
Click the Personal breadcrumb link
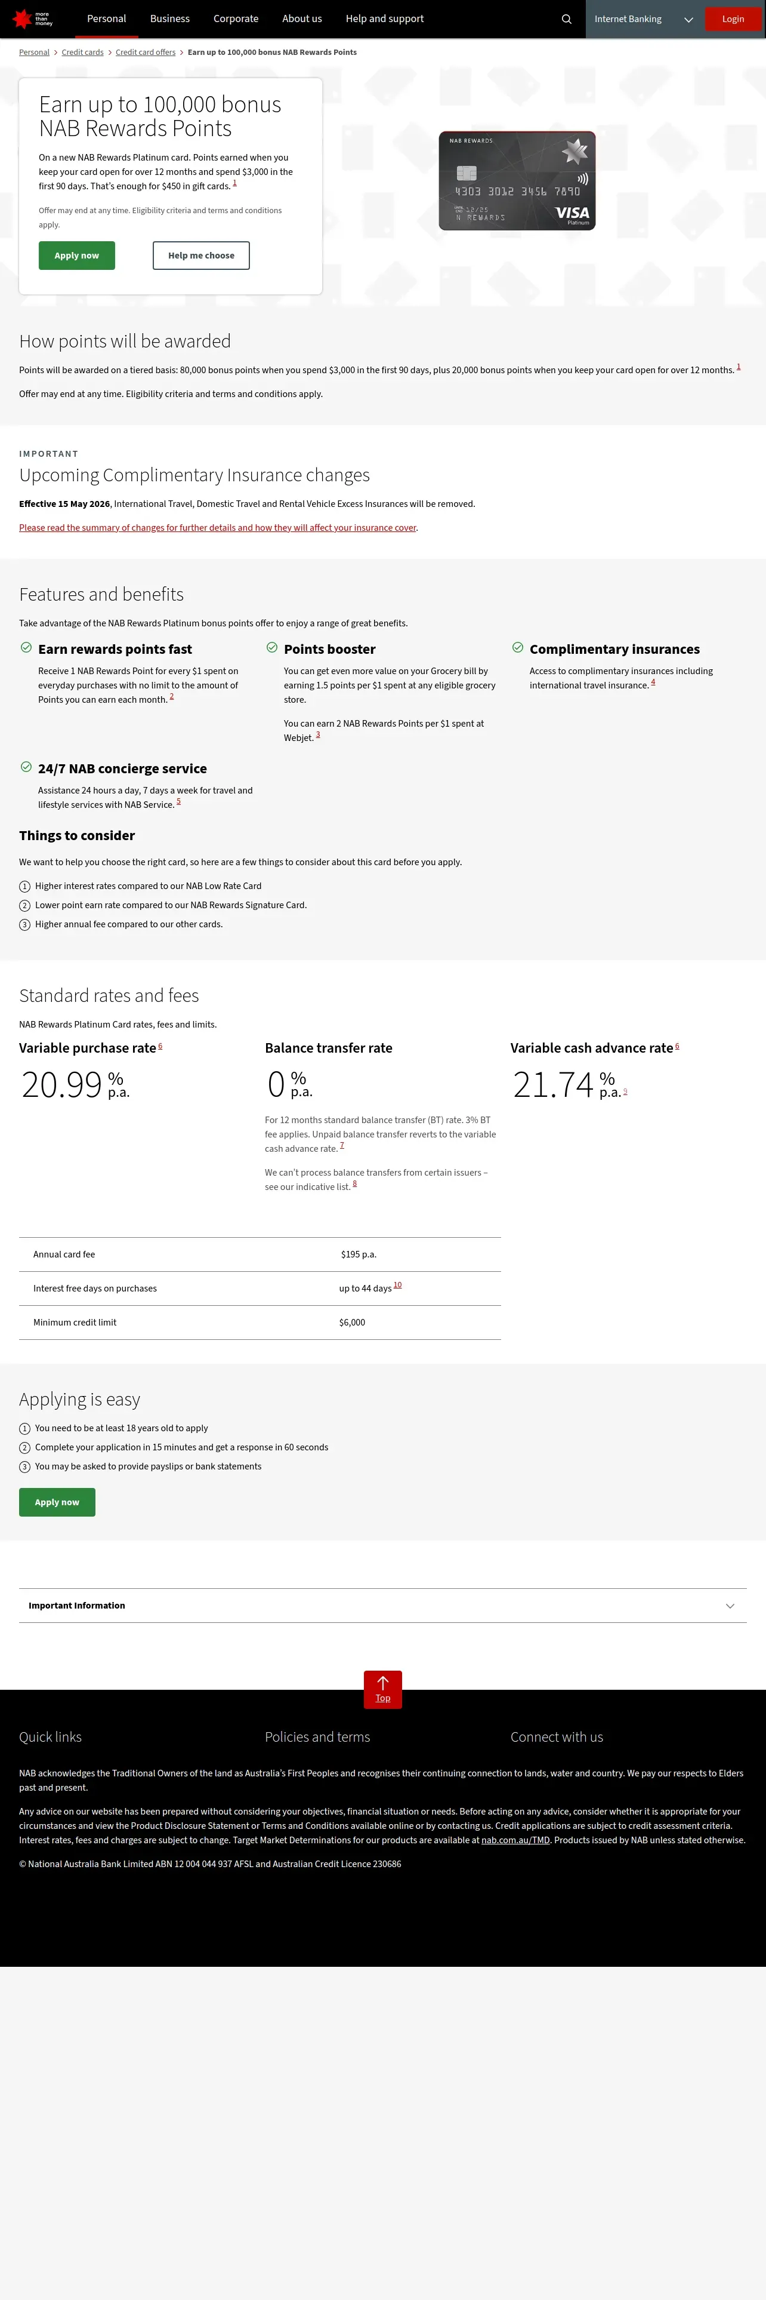34,53
